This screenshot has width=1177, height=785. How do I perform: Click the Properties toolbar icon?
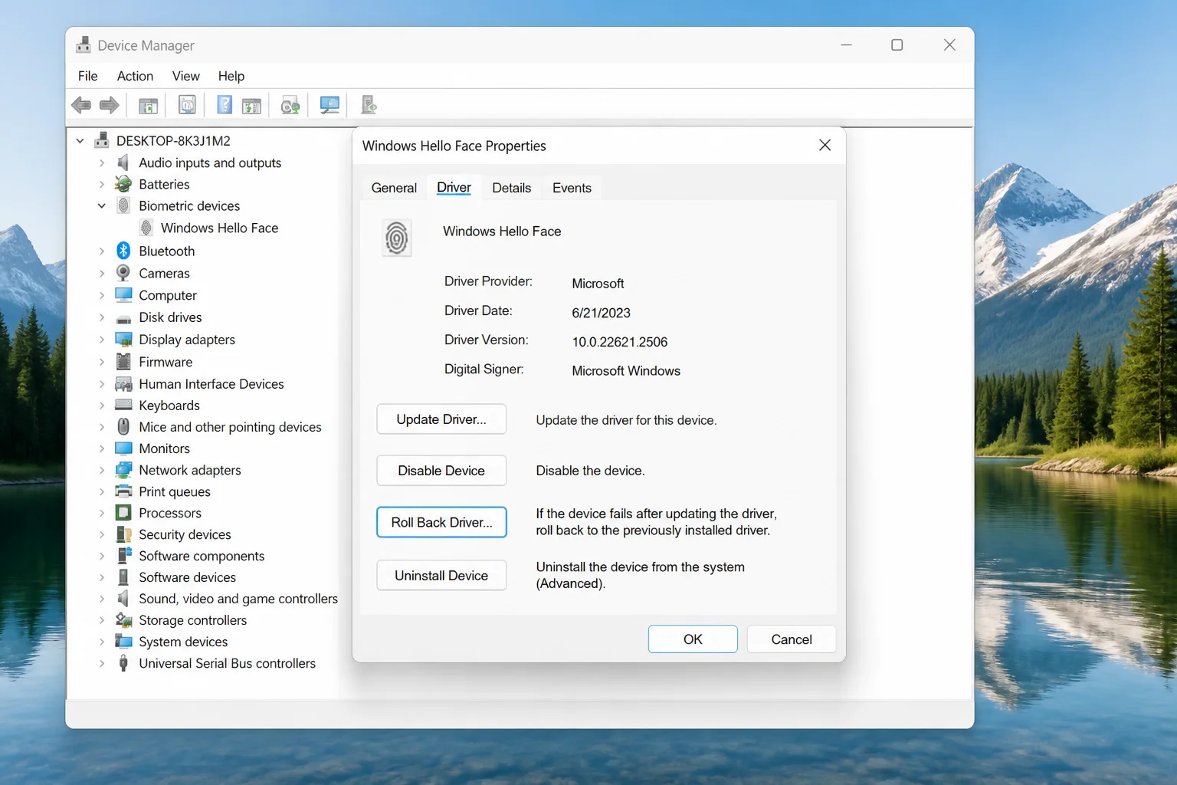(187, 105)
